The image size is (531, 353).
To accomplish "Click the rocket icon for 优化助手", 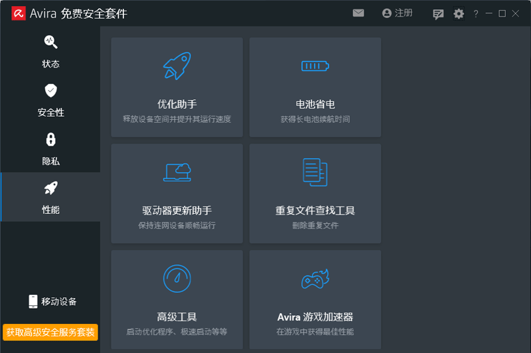I will pos(177,66).
